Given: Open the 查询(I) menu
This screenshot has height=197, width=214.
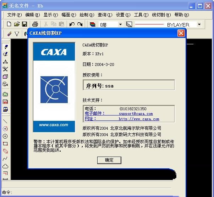Looking at the screenshot, I should 105,15.
